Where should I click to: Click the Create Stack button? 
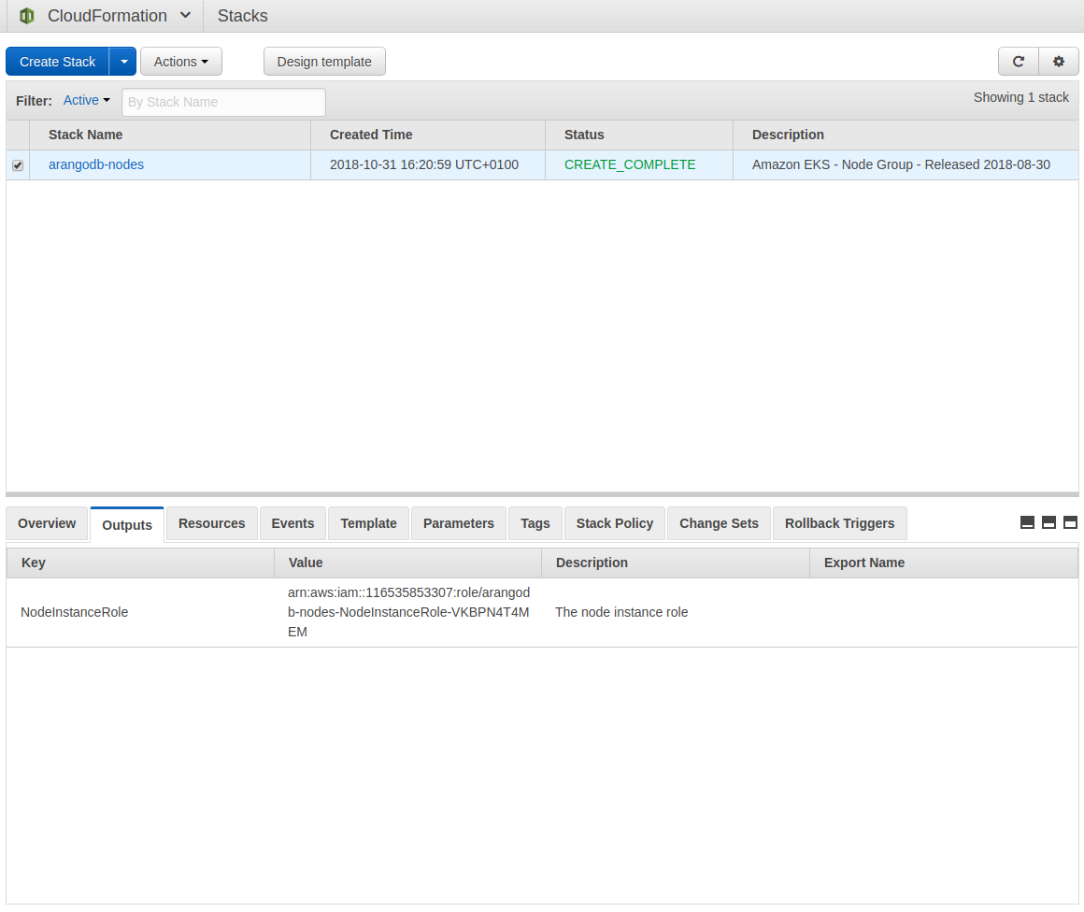point(58,62)
